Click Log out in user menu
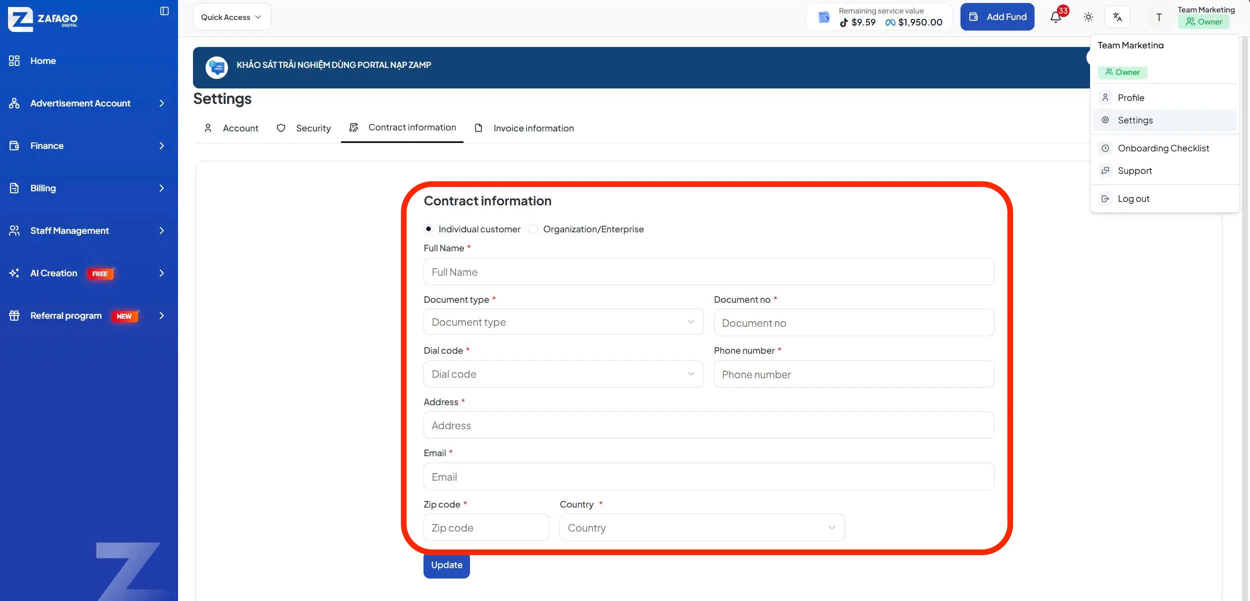The image size is (1250, 601). click(x=1165, y=199)
